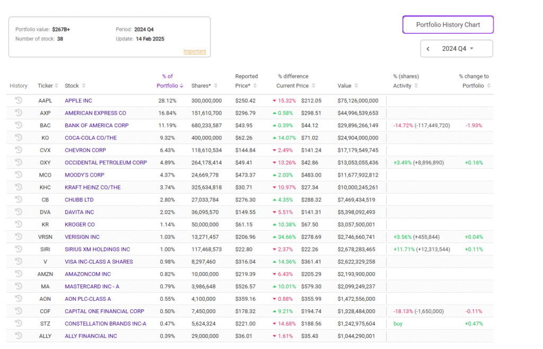Click history icon in the MCO row
543x349 pixels.
click(x=19, y=175)
